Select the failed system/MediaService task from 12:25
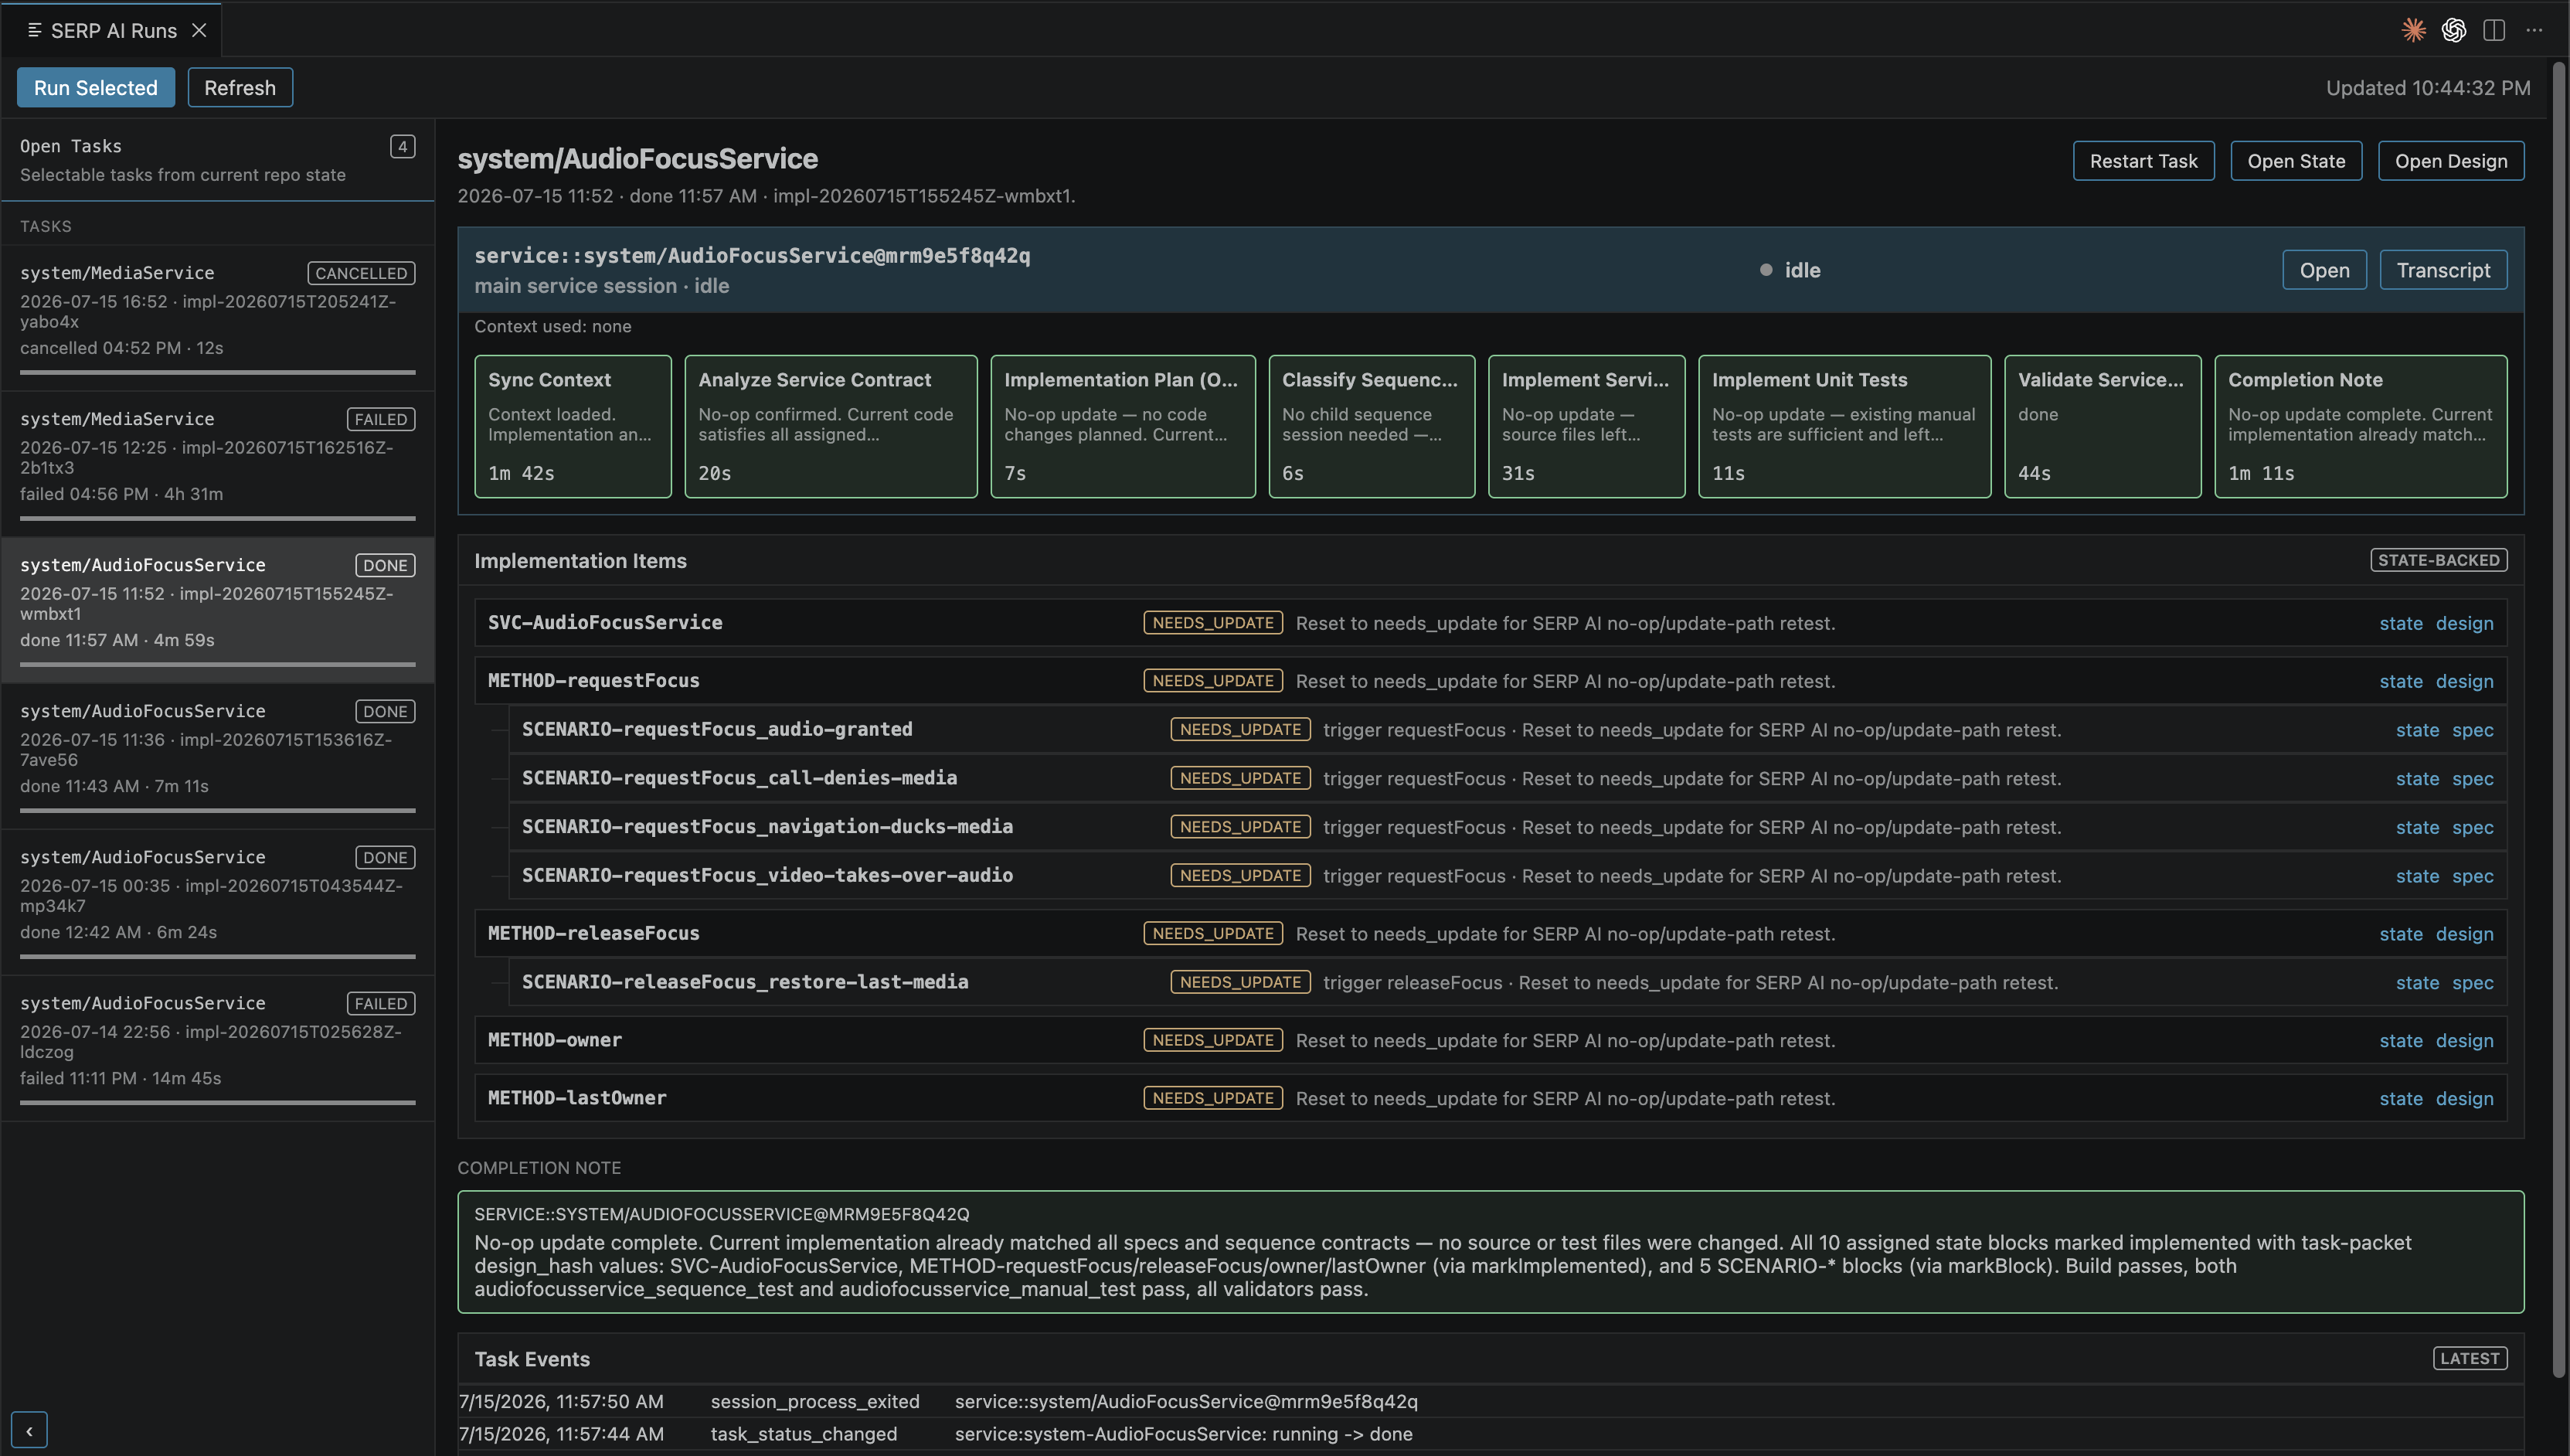 point(217,464)
